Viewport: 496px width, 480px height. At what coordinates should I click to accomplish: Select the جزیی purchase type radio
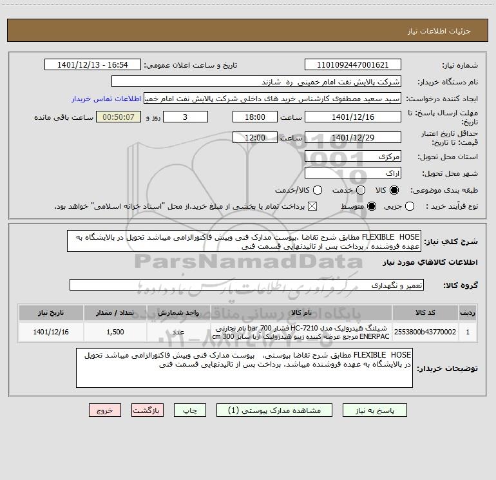coord(409,207)
